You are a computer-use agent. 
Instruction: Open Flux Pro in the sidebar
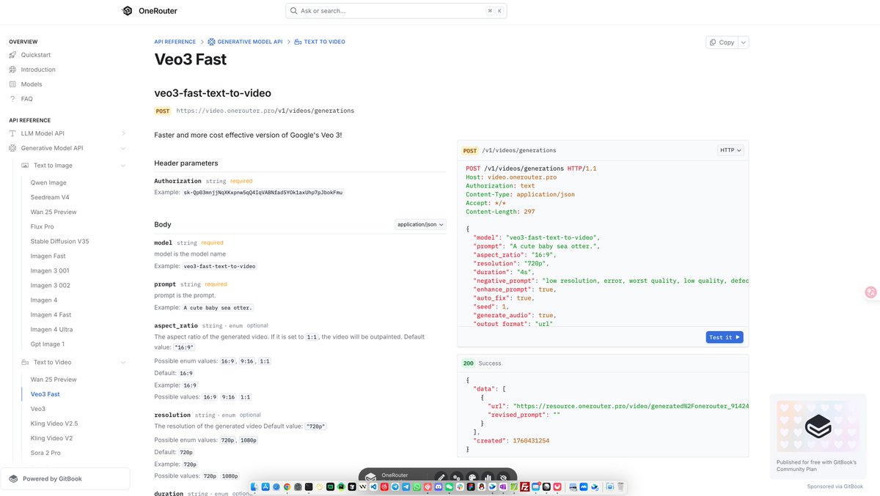43,227
